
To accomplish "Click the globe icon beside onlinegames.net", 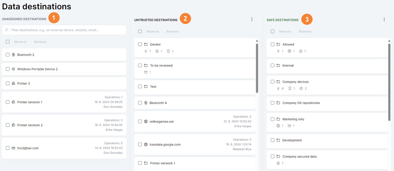I will pyautogui.click(x=146, y=121).
